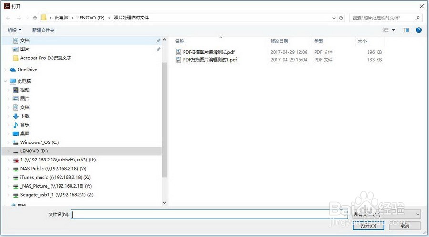The width and height of the screenshot is (429, 237).
Task: Click LENOVO (D:) in the address breadcrumb
Action: pos(91,18)
